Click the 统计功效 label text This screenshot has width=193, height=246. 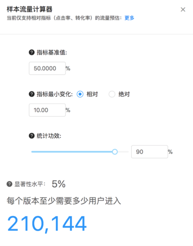[49, 136]
